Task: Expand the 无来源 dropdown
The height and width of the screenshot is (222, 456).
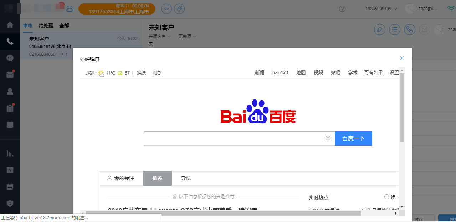Action: pyautogui.click(x=187, y=37)
